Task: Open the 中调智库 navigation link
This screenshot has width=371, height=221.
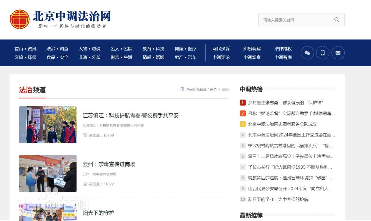Action: [283, 57]
